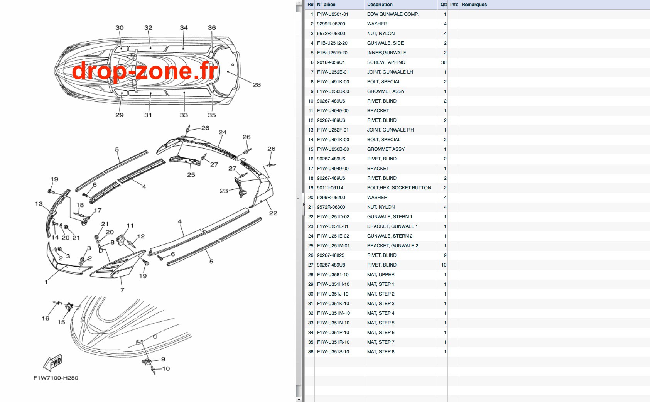Click the drop-zone.fr watermark logo

[x=145, y=71]
